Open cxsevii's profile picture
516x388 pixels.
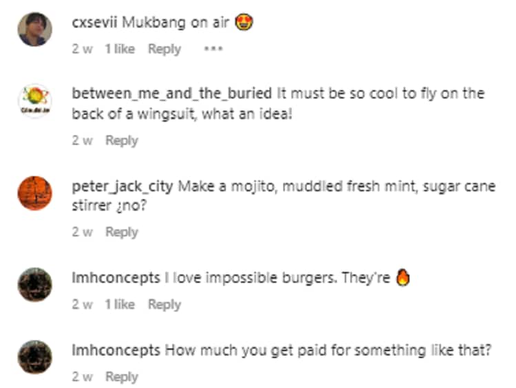[x=34, y=30]
